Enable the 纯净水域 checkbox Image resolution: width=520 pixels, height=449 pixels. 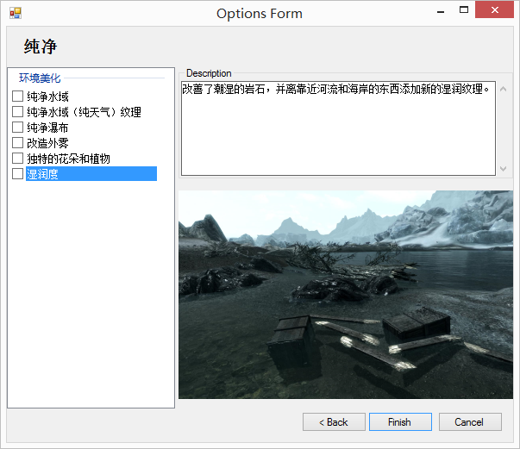coord(17,97)
